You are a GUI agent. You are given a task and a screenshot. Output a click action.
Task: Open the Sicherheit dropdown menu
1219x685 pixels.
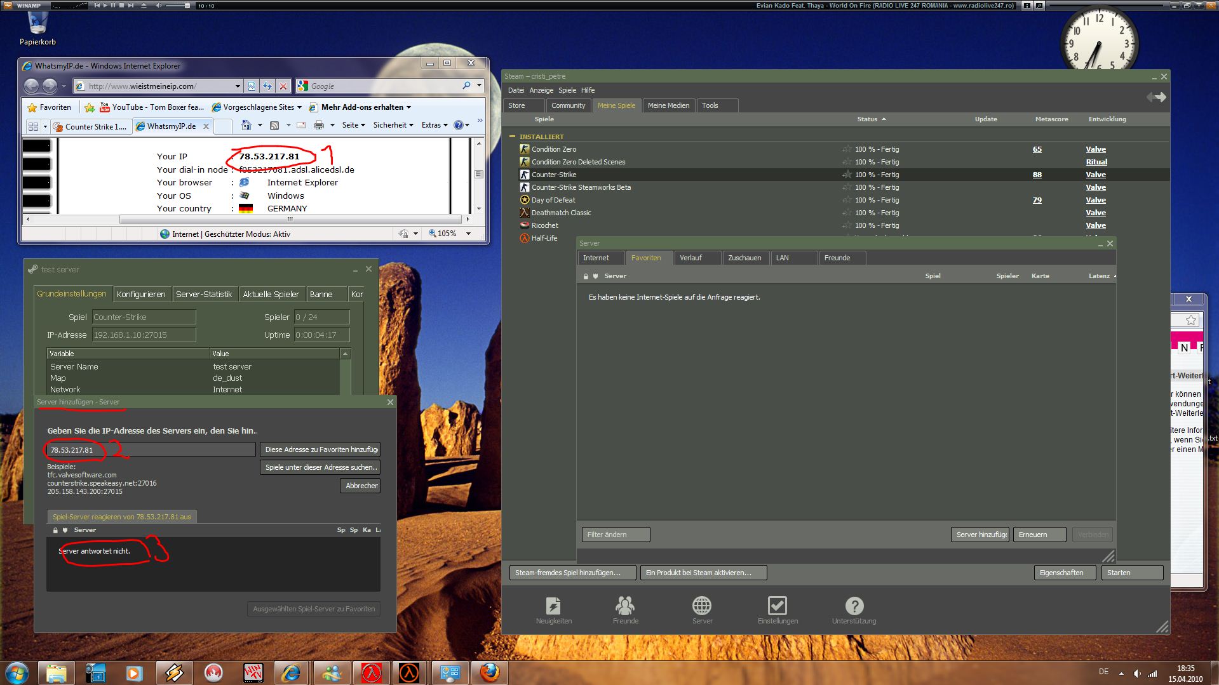click(x=393, y=125)
